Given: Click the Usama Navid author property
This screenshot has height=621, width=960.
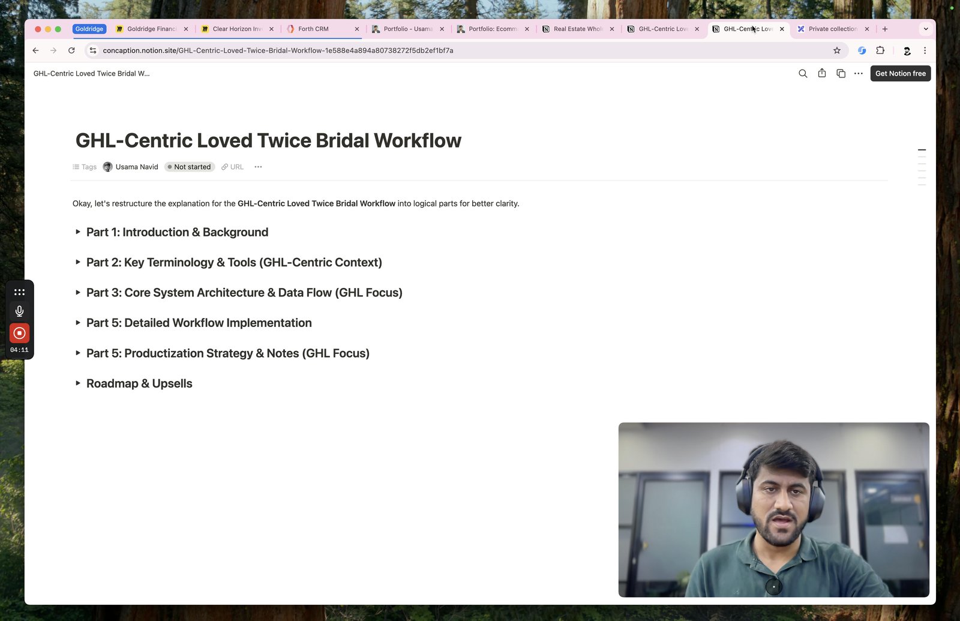Looking at the screenshot, I should 131,167.
